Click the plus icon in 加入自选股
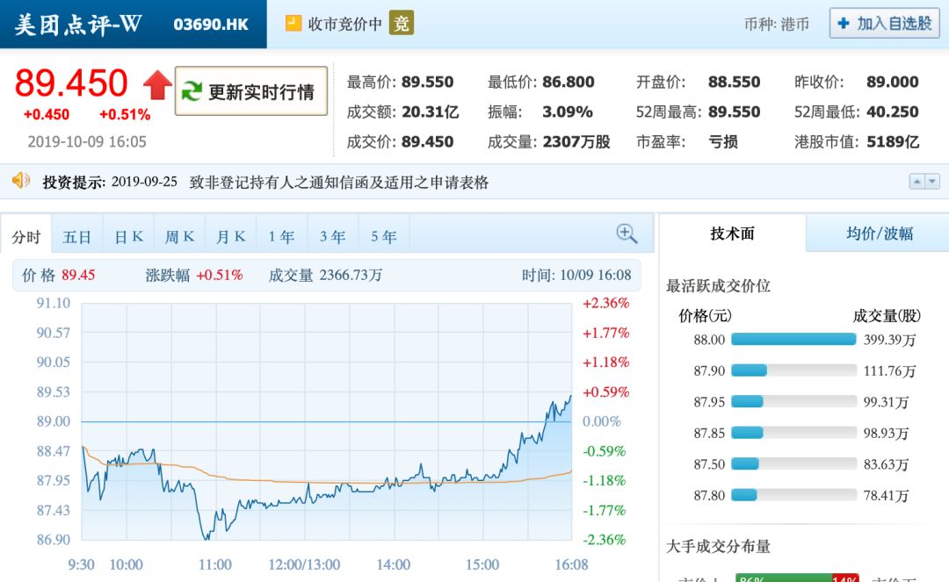The height and width of the screenshot is (582, 949). [844, 24]
